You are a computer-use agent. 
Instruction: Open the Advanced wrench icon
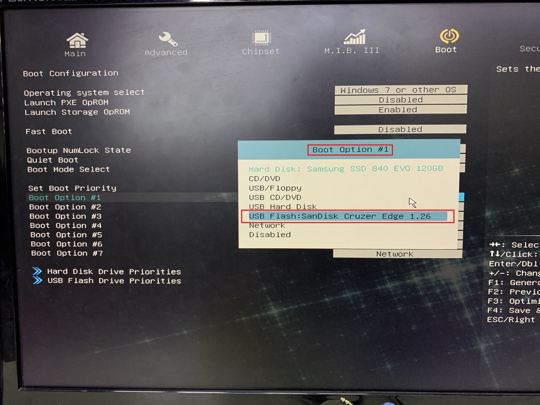pos(168,39)
